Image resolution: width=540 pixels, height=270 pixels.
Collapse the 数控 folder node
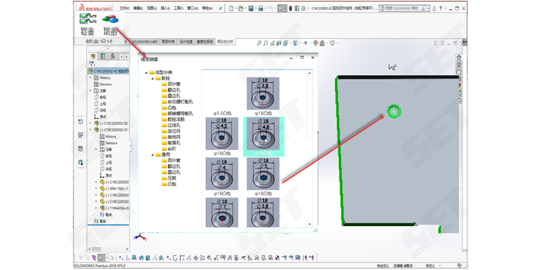153,78
